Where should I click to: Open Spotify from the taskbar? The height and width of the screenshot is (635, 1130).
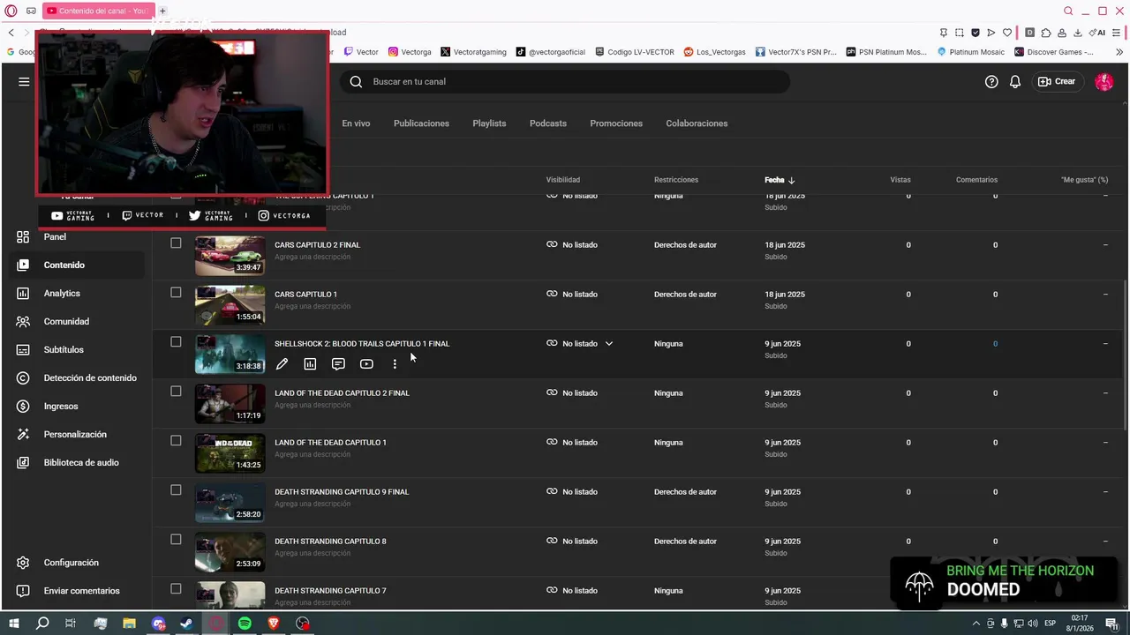pyautogui.click(x=245, y=624)
